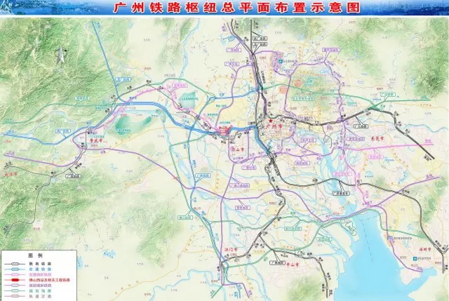Viewport: 449px width, 301px height.
Task: Click the map title 广州铁路枢纽总平面布置示意图
Action: click(224, 8)
